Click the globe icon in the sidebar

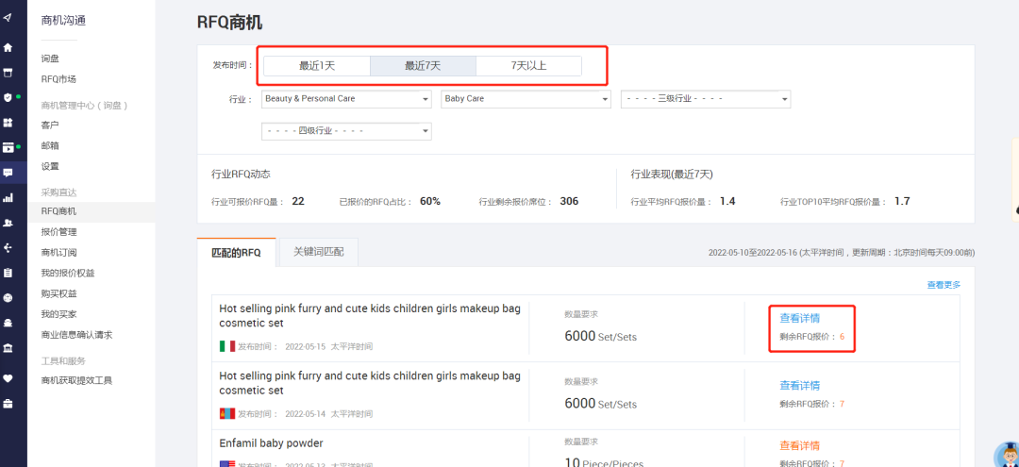(x=8, y=297)
